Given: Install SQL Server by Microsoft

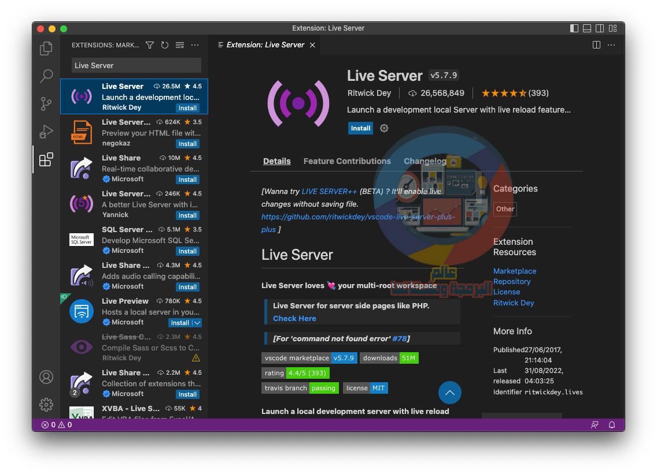Looking at the screenshot, I should 187,251.
